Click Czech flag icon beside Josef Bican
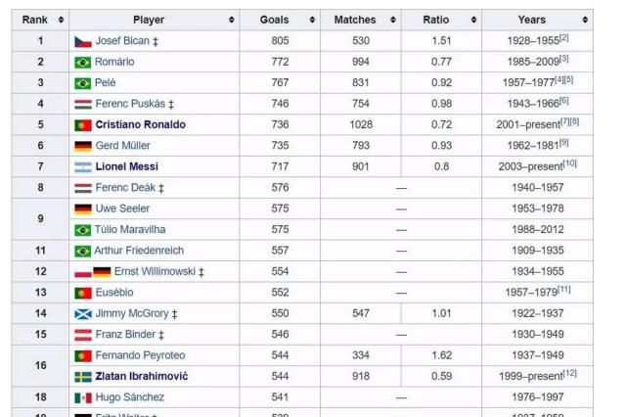The height and width of the screenshot is (417, 626). [x=83, y=41]
